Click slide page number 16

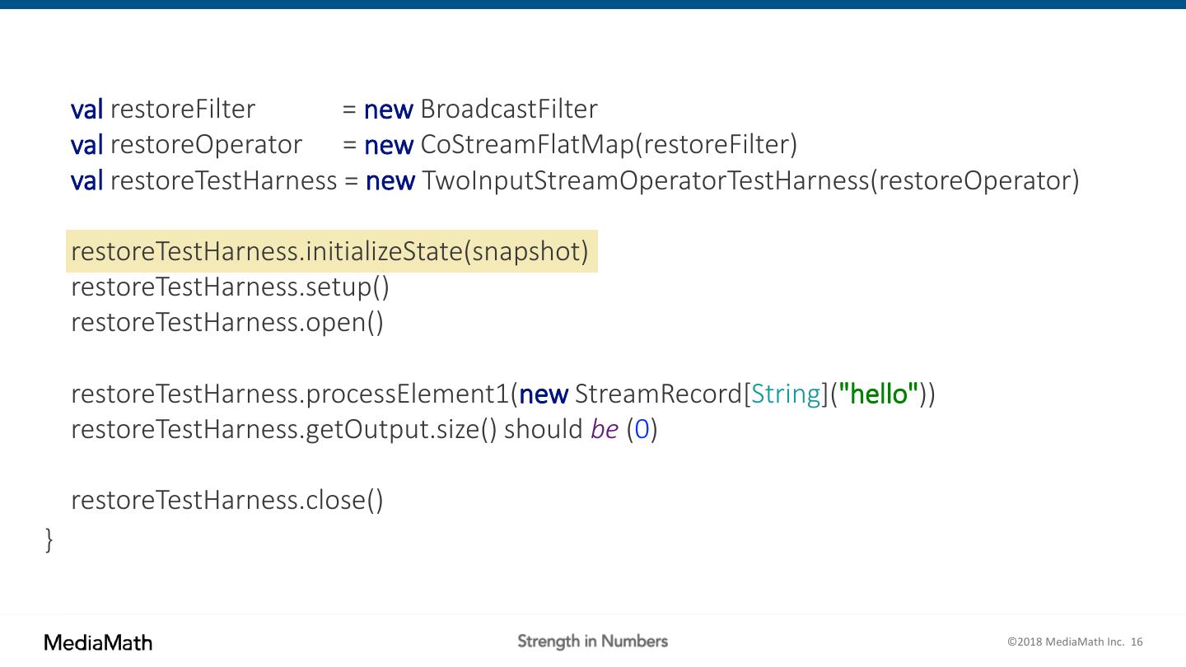[x=1137, y=642]
